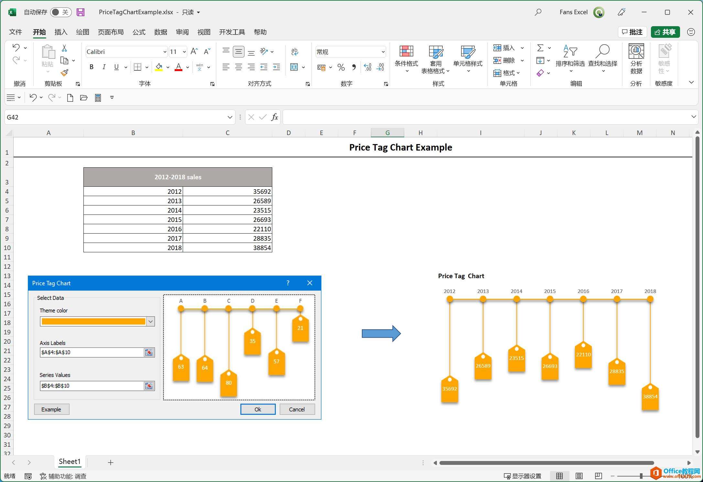The width and height of the screenshot is (703, 482).
Task: Expand the Calibri font name dropdown
Action: [165, 52]
